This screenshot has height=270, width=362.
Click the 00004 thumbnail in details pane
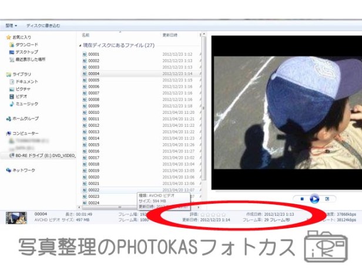16,218
